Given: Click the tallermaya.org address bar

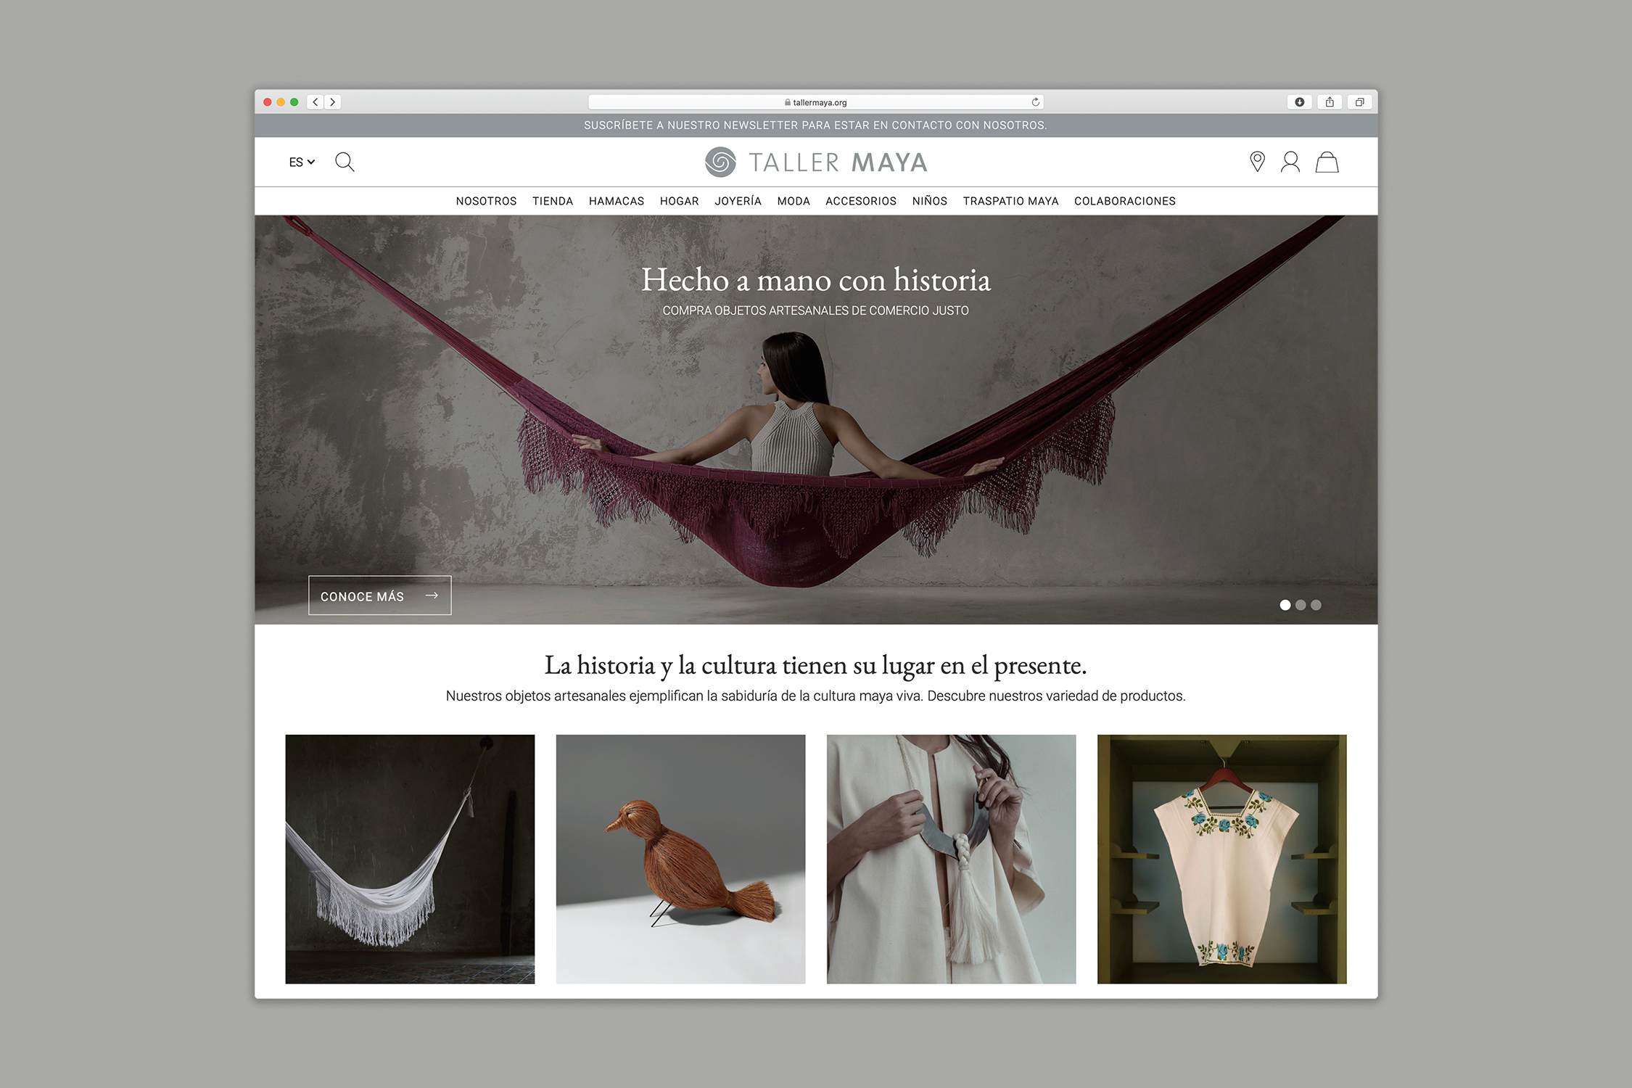Looking at the screenshot, I should pos(816,102).
